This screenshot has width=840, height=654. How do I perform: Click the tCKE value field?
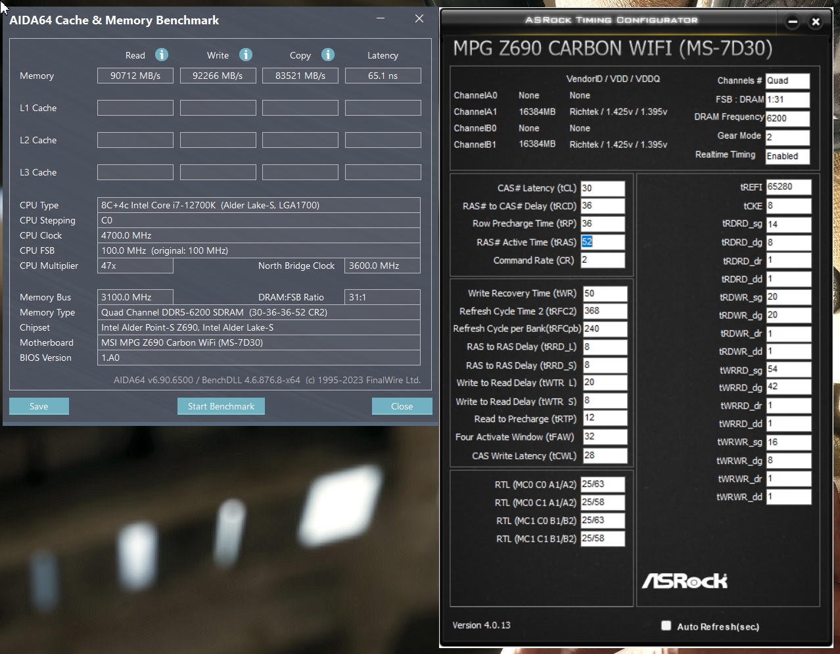[x=789, y=206]
